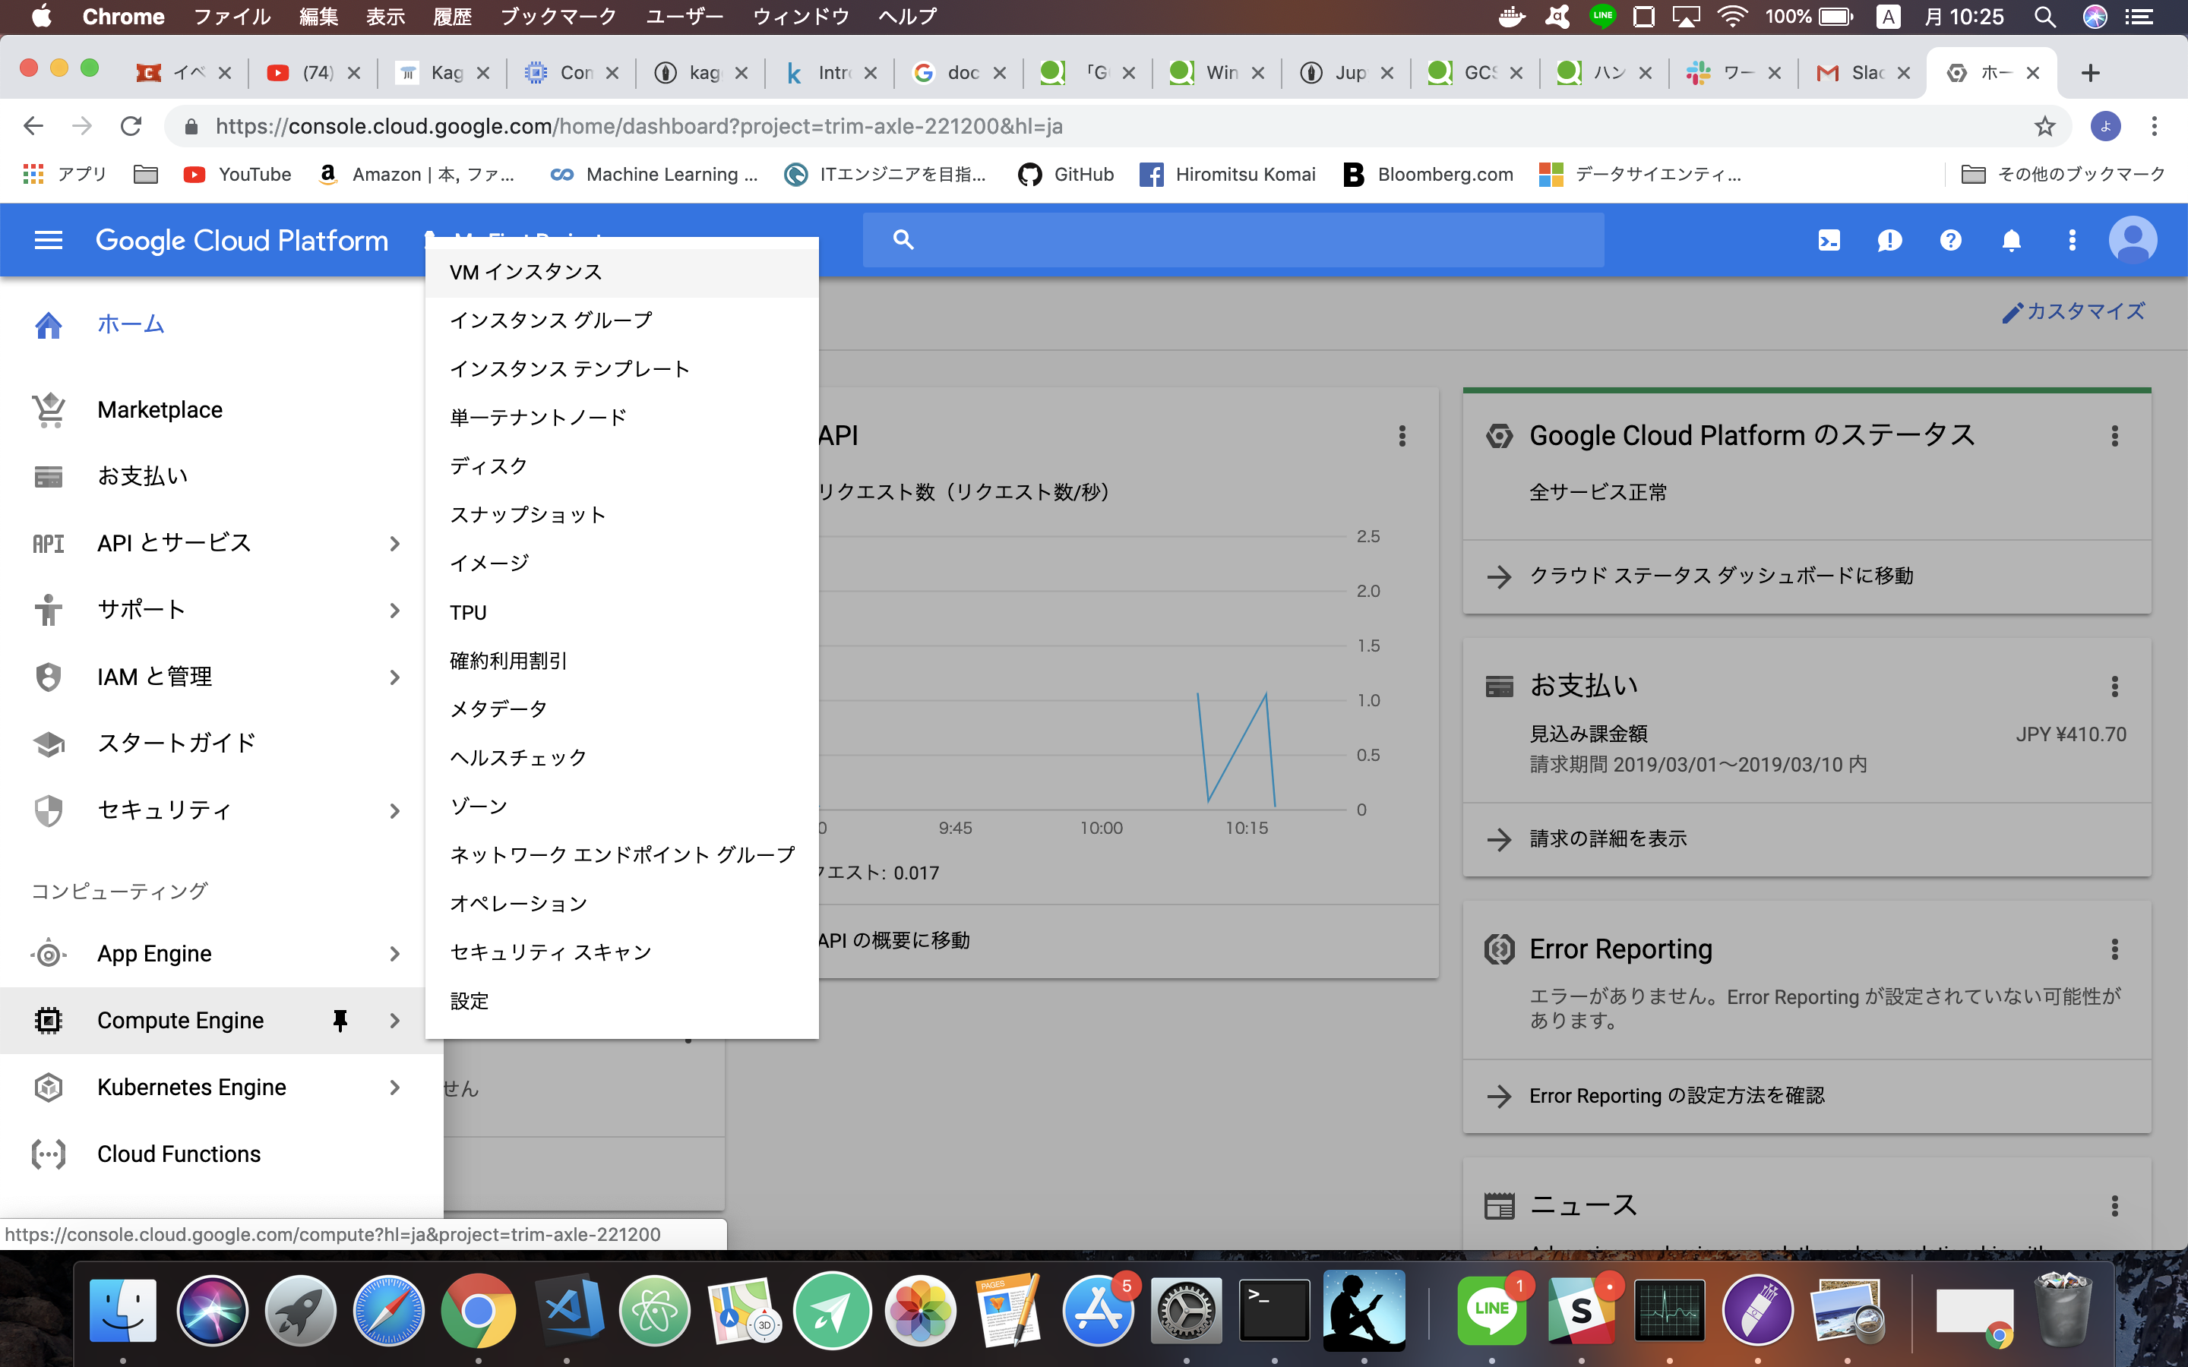Open a new Chrome tab
2188x1367 pixels.
(2090, 72)
